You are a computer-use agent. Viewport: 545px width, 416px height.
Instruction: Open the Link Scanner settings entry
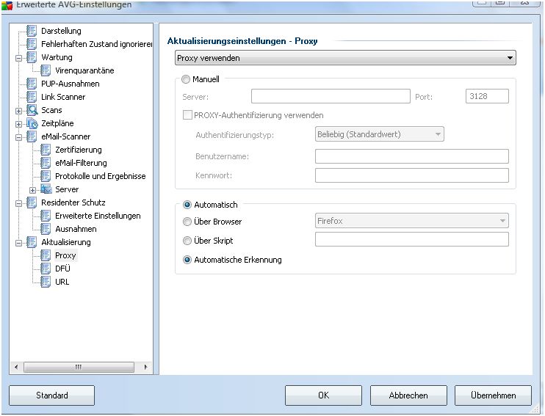pyautogui.click(x=63, y=97)
